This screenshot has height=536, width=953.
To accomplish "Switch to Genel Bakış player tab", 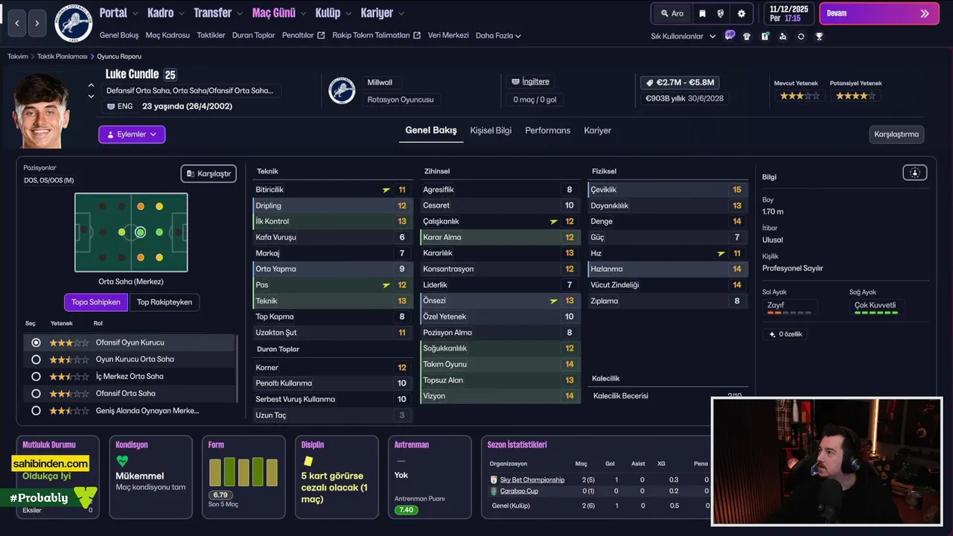I will pyautogui.click(x=431, y=130).
